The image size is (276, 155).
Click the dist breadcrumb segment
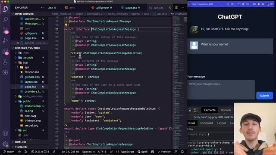point(146,14)
